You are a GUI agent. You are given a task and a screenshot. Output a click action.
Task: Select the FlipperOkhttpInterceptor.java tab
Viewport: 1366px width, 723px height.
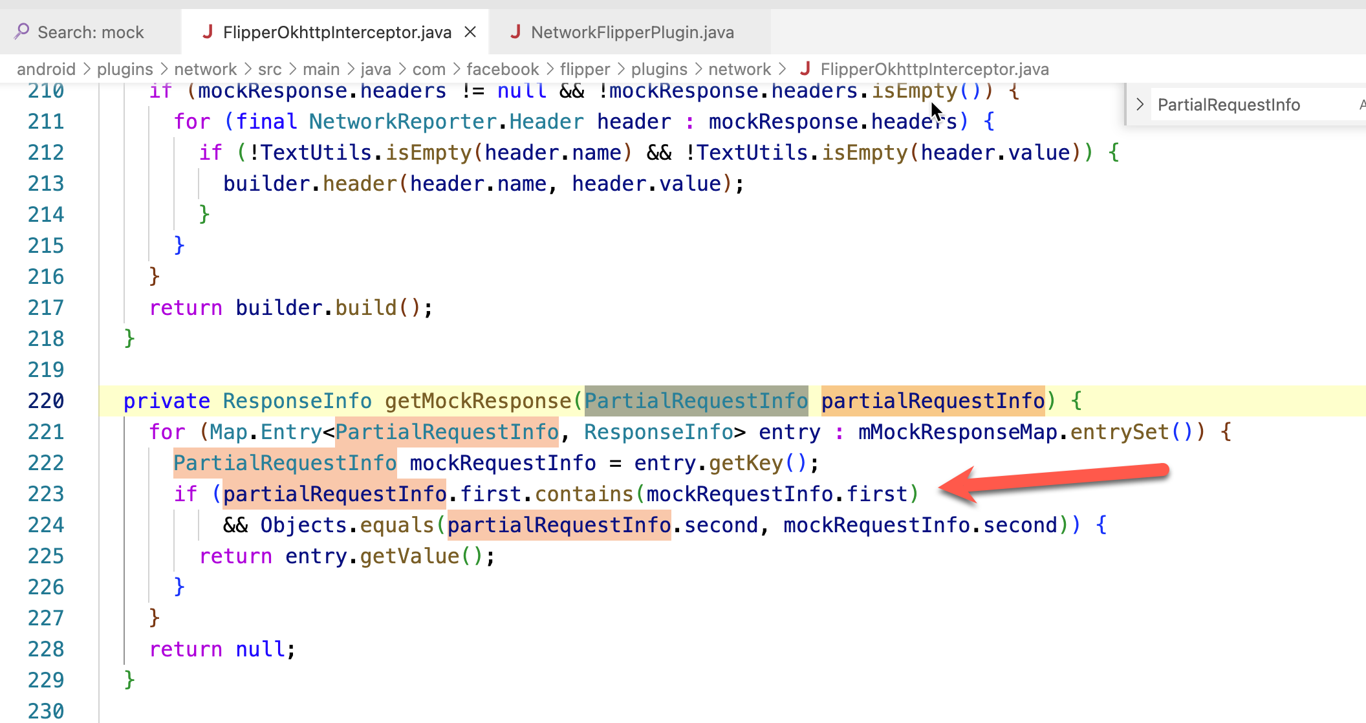(x=337, y=32)
